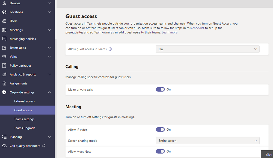Click 'Turn on or turn off settings' description
Screen dimensions: 273x158
(x=100, y=117)
